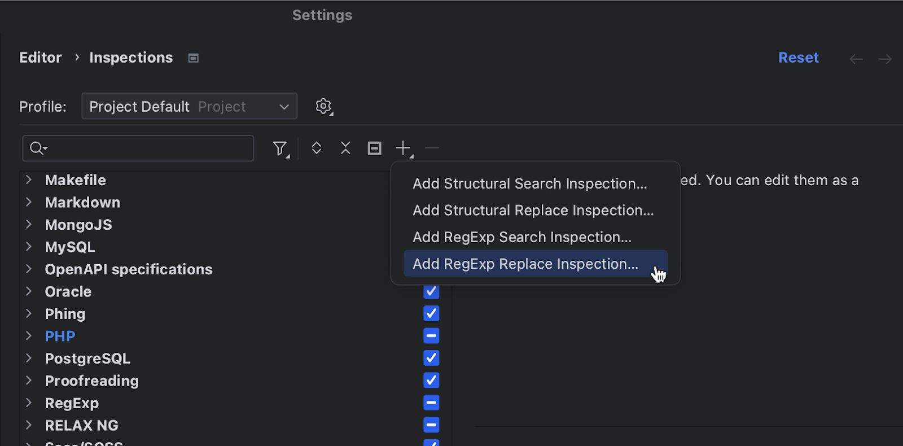Click the filter inspections funnel icon
The image size is (903, 446).
tap(280, 148)
